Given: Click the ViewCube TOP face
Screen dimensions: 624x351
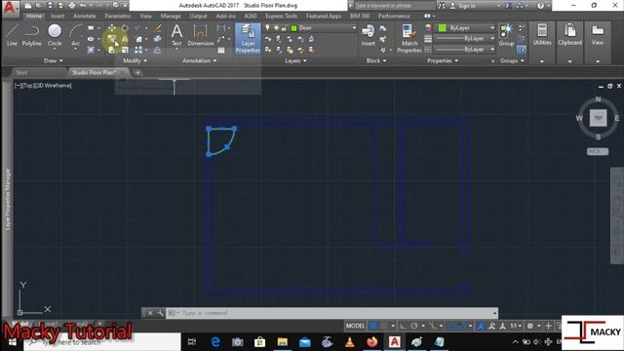Looking at the screenshot, I should point(598,118).
